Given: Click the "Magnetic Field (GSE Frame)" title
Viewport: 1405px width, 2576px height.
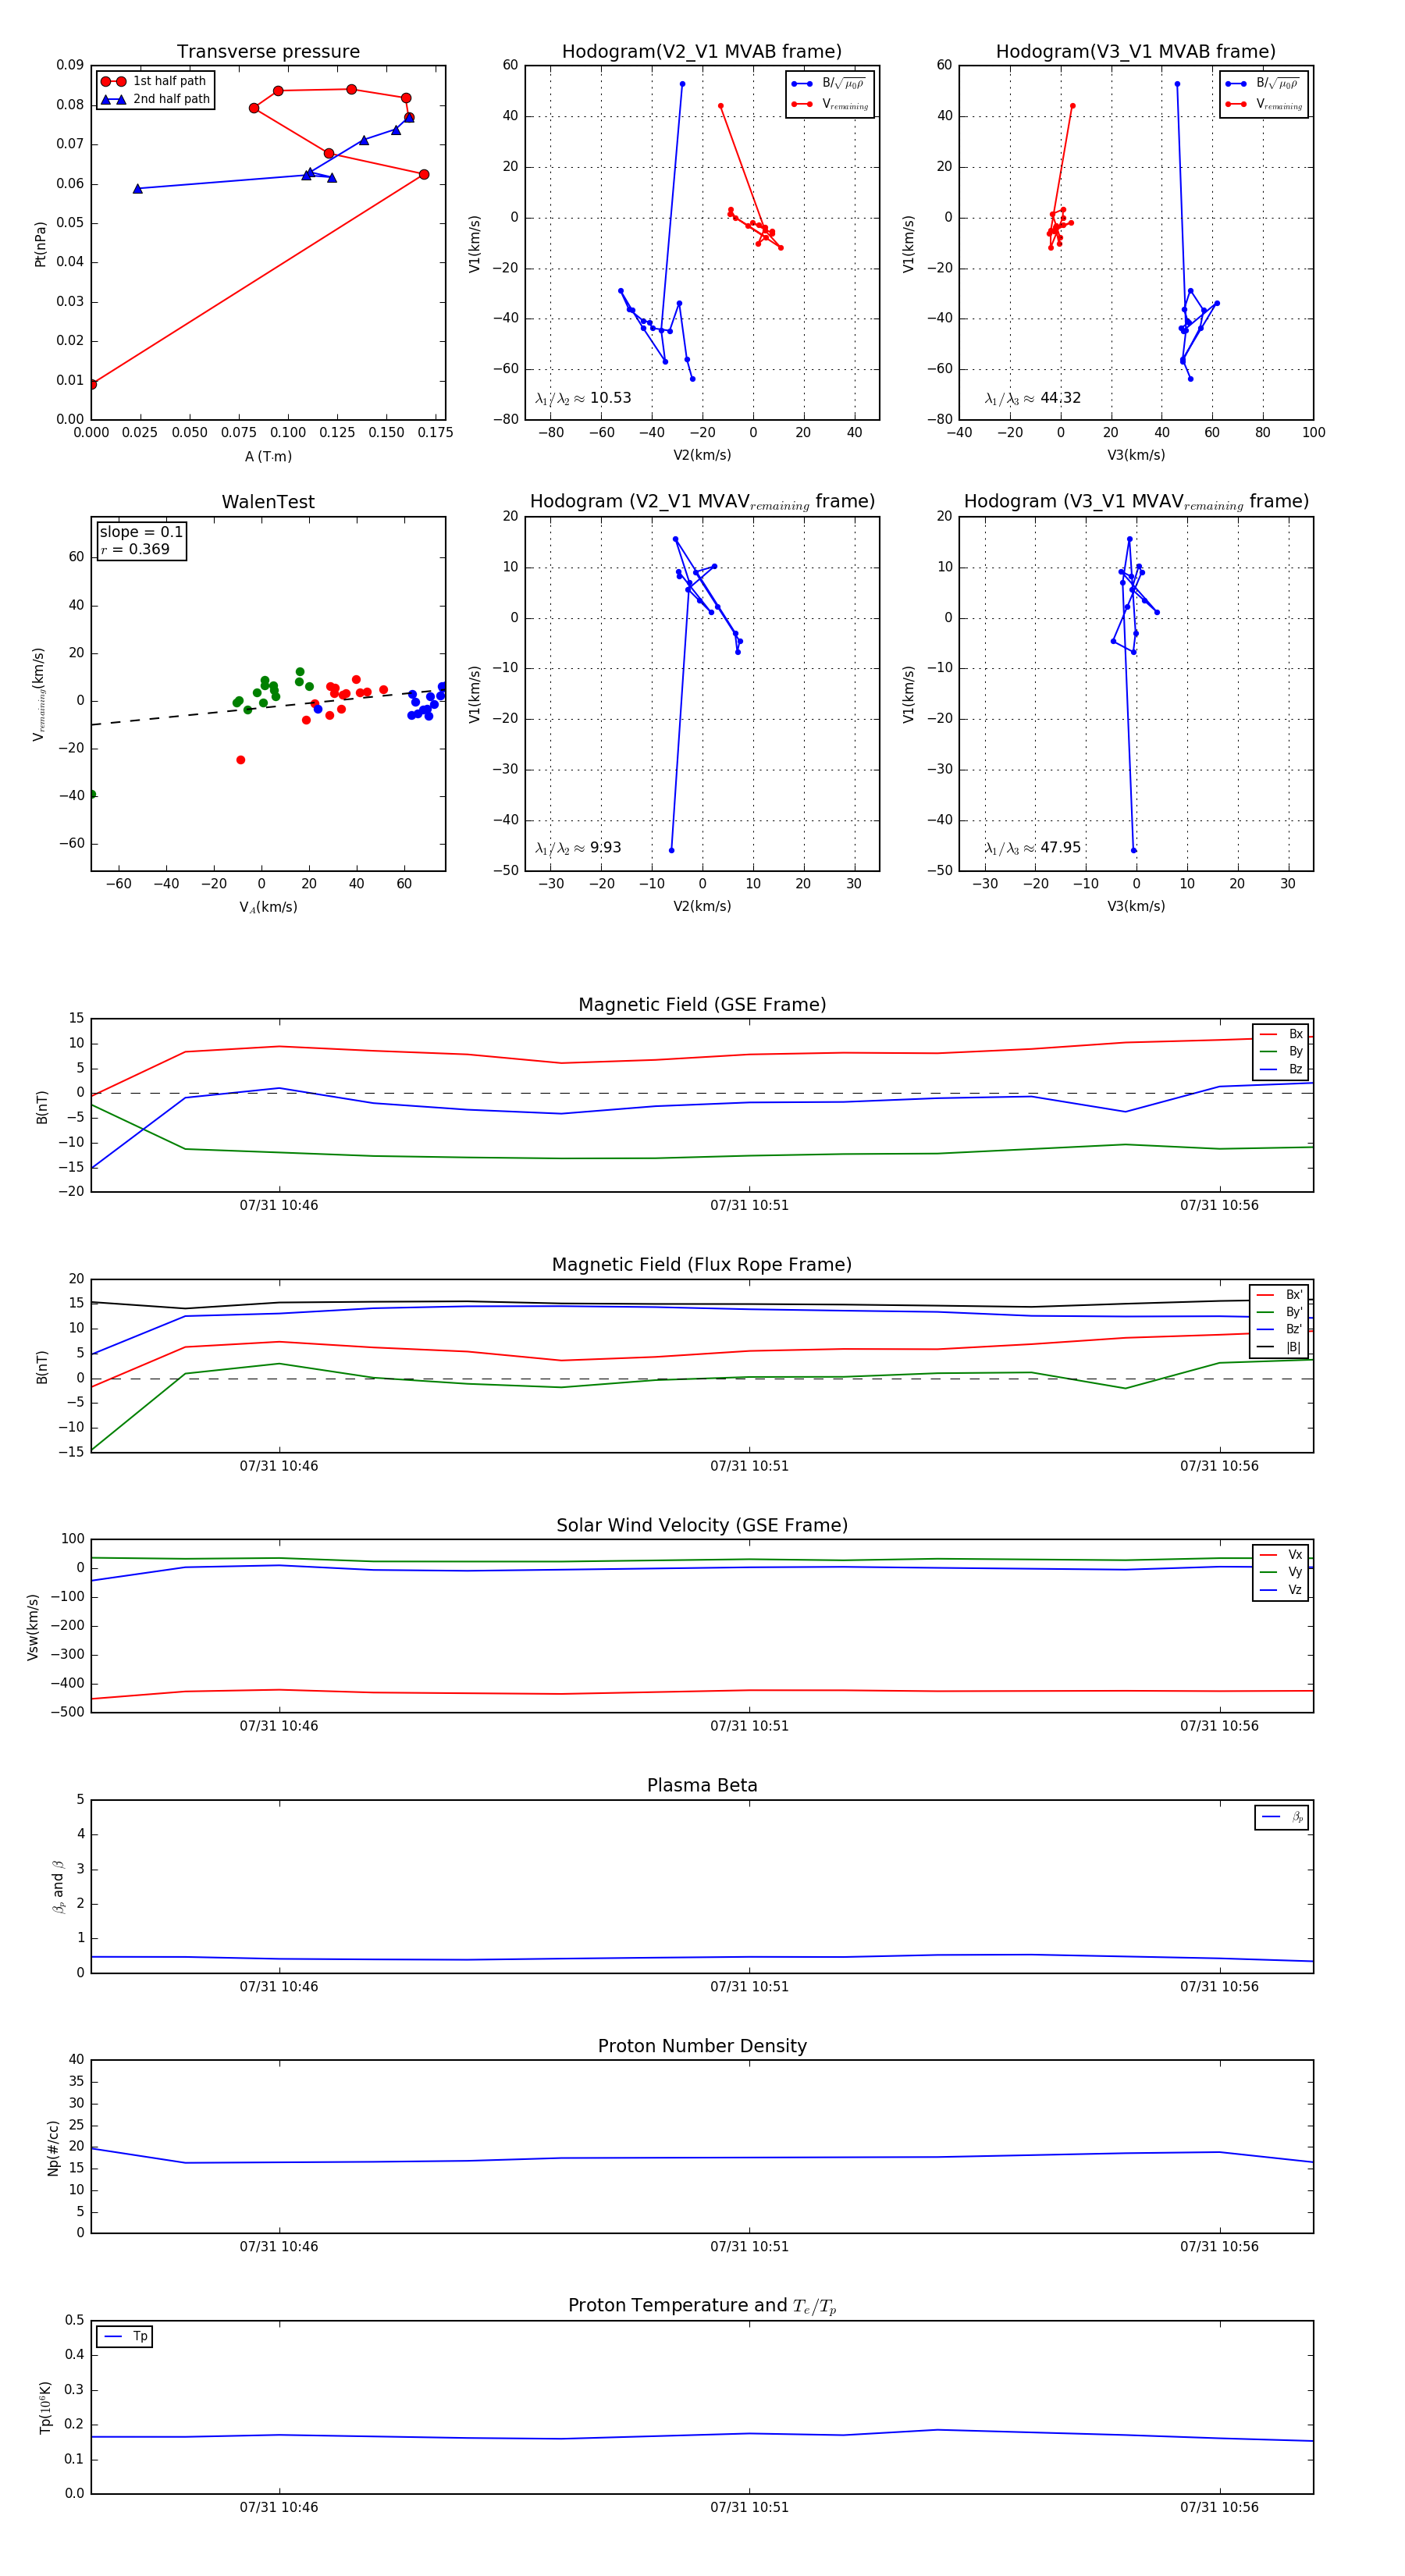Looking at the screenshot, I should (x=702, y=1005).
